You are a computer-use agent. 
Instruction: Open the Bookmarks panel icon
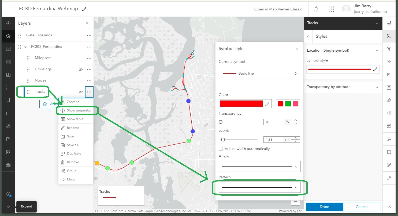(8, 100)
